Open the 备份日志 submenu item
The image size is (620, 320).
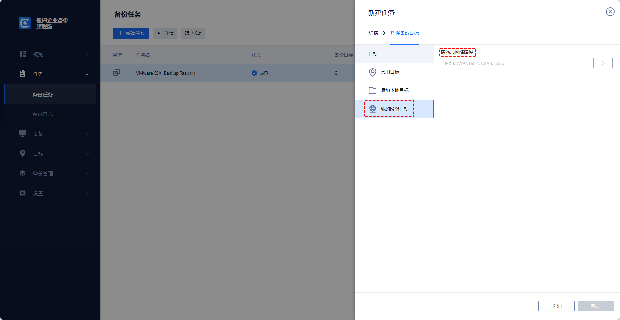pyautogui.click(x=43, y=114)
